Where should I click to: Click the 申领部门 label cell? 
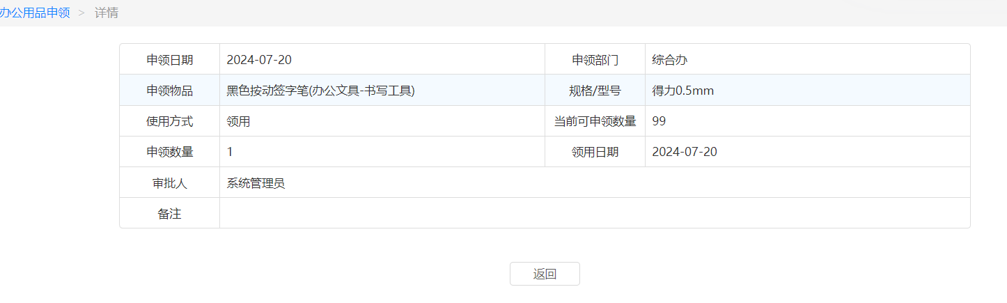coord(595,60)
